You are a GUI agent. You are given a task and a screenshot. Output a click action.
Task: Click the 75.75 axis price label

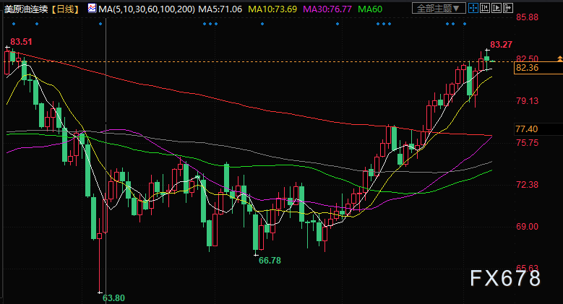click(x=527, y=143)
